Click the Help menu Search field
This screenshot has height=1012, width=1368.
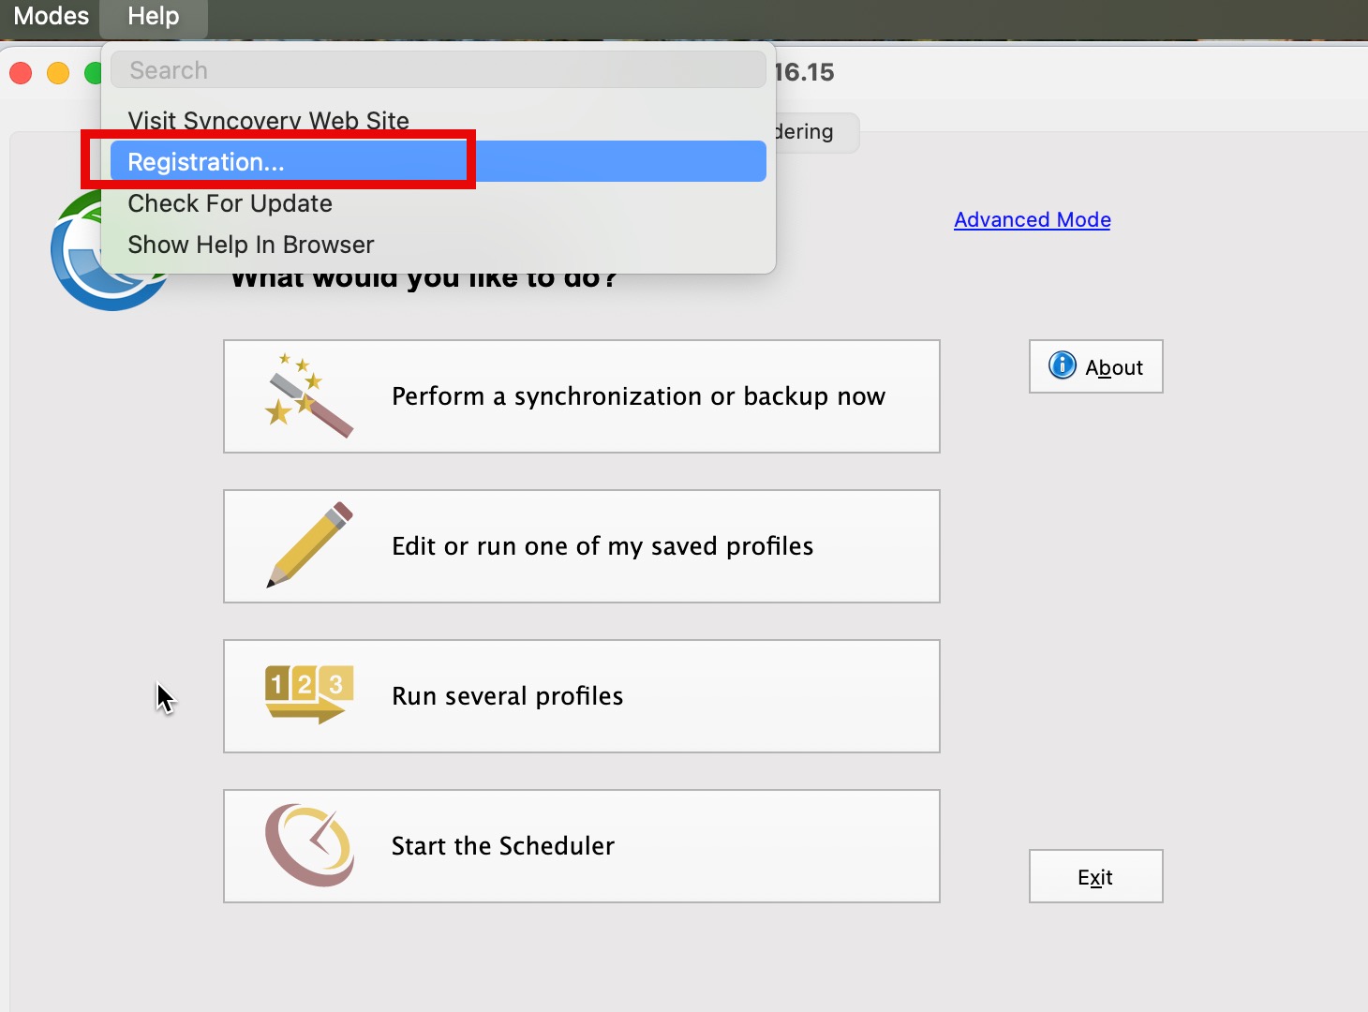point(438,70)
